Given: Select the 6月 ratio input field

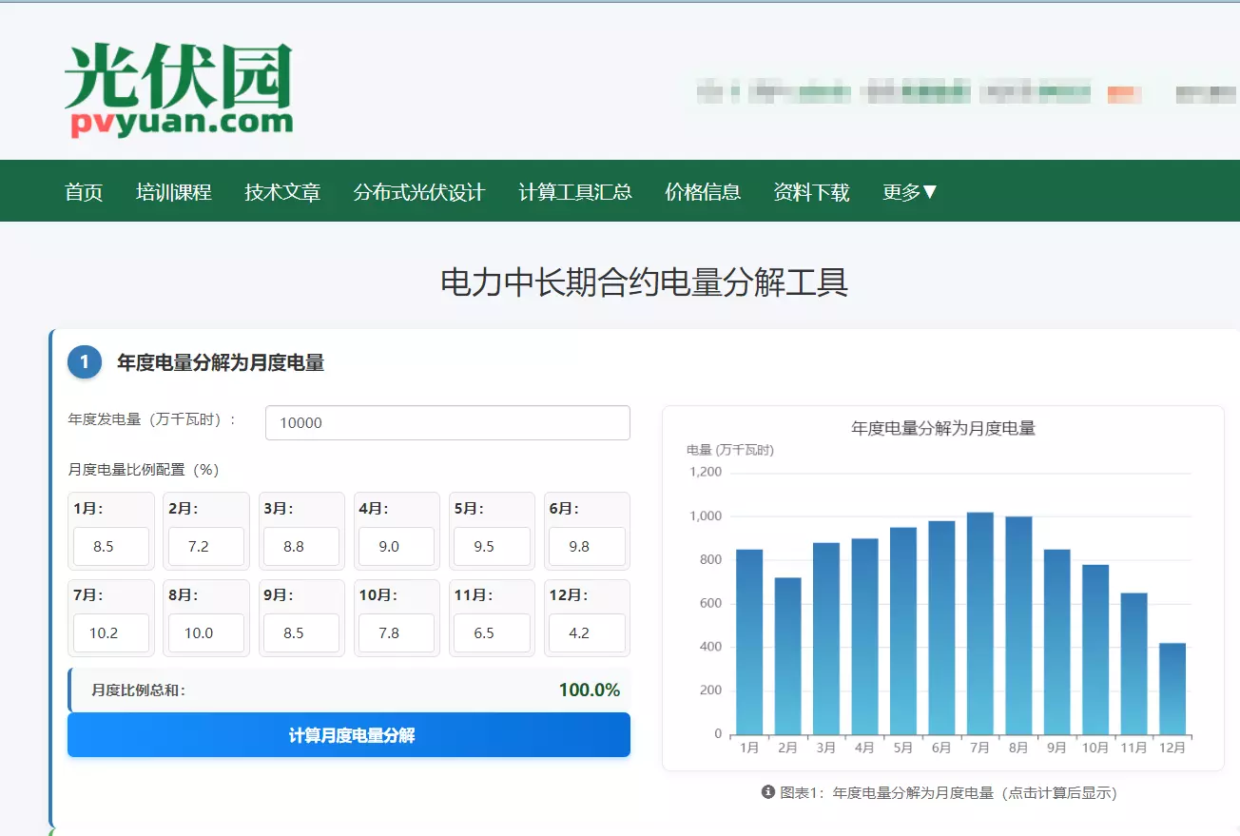Looking at the screenshot, I should [x=587, y=547].
